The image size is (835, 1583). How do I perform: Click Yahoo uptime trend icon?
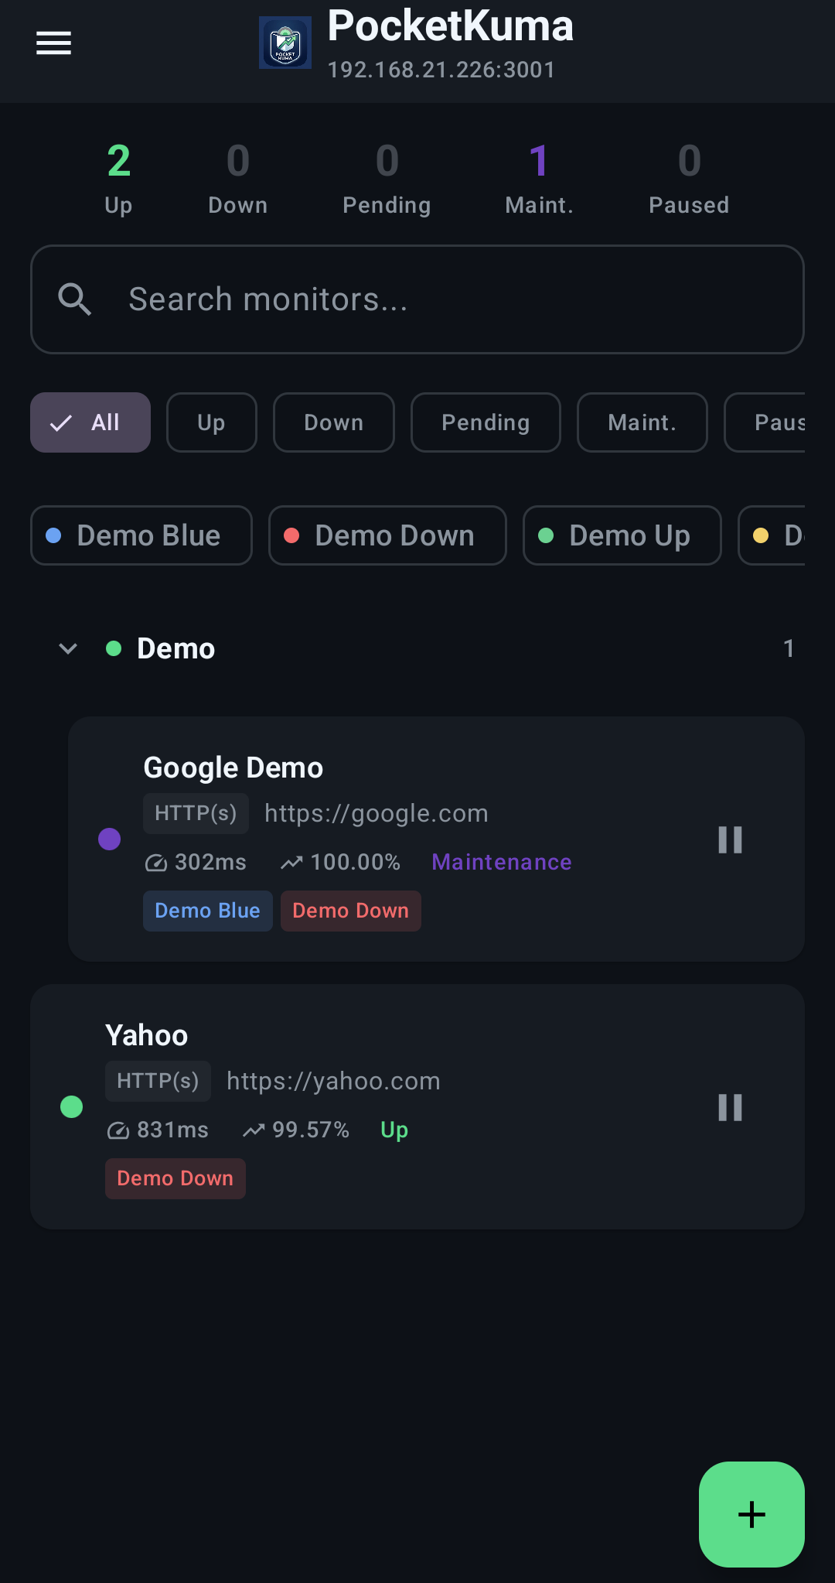[254, 1130]
